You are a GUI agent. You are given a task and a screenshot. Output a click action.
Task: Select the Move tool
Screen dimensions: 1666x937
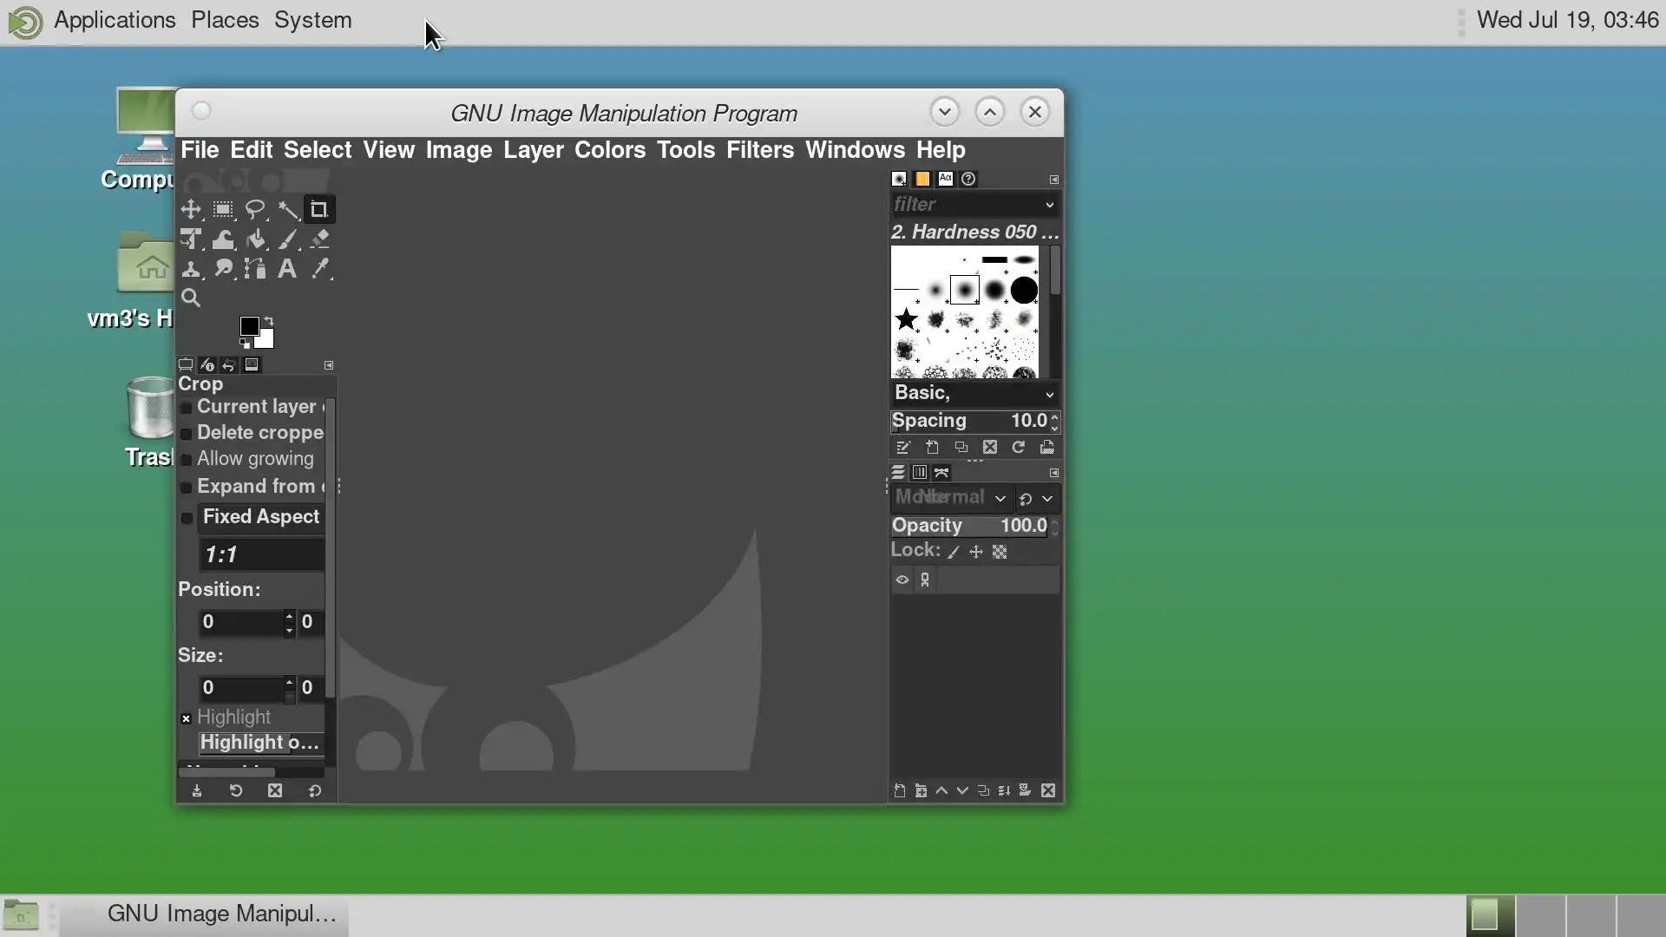coord(191,210)
